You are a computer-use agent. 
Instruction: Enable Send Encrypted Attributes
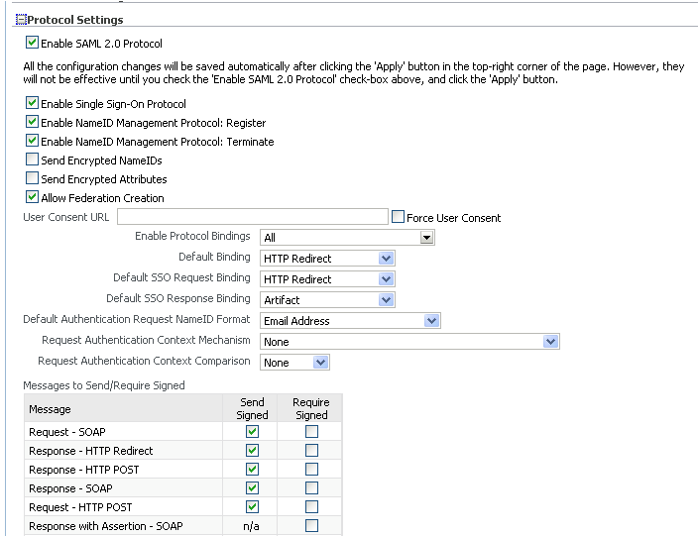[32, 178]
